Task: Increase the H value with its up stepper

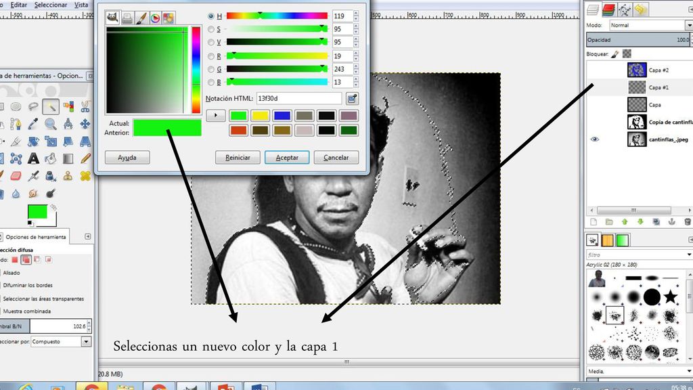Action: 356,14
